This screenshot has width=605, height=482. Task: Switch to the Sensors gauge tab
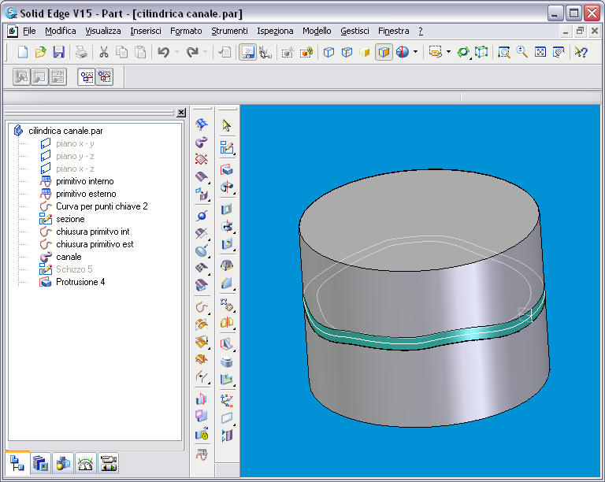click(85, 463)
